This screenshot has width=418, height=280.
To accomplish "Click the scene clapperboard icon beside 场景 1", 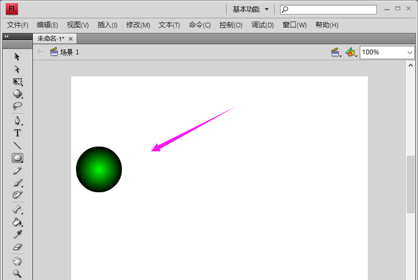I will 54,52.
